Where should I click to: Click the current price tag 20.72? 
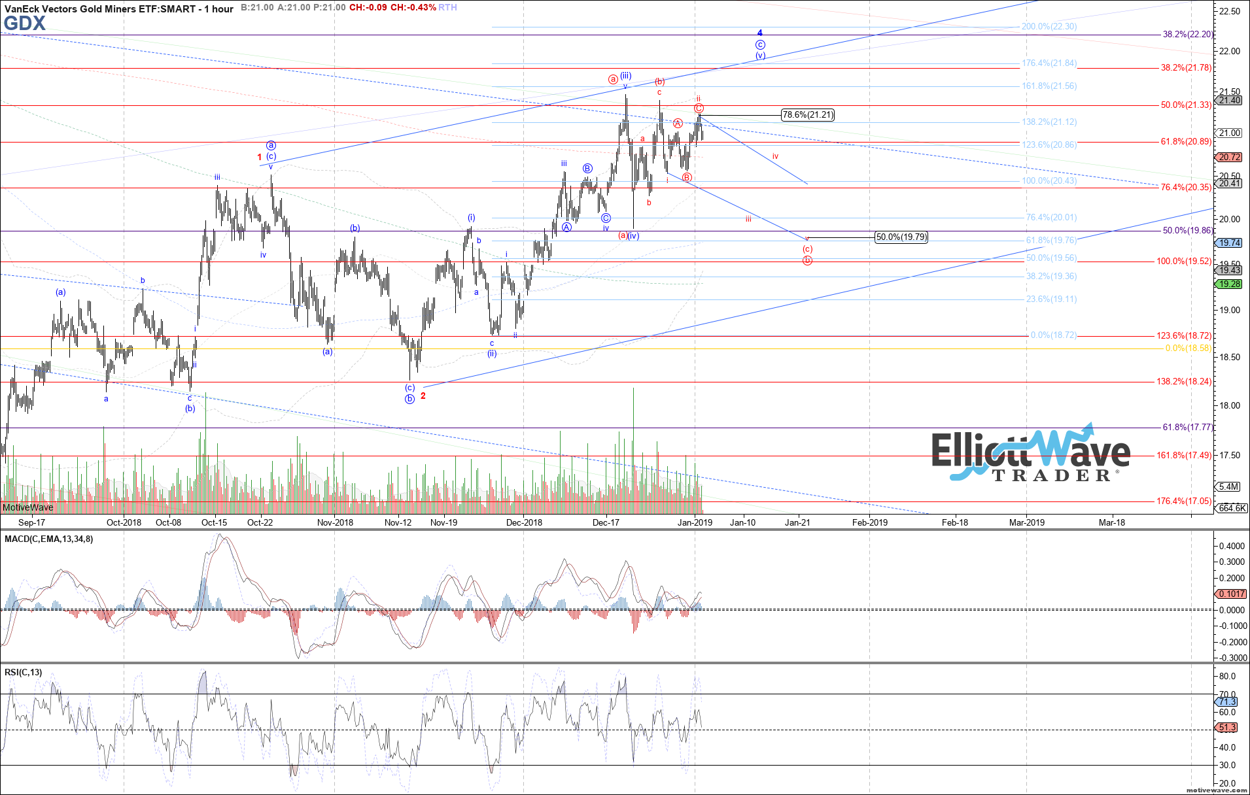(1230, 157)
